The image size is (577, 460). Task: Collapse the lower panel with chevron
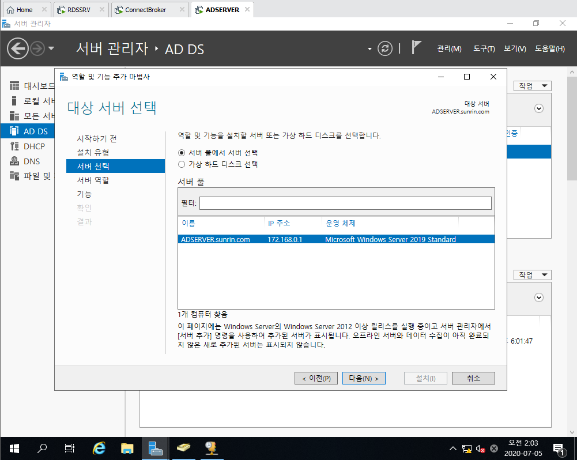tap(539, 297)
